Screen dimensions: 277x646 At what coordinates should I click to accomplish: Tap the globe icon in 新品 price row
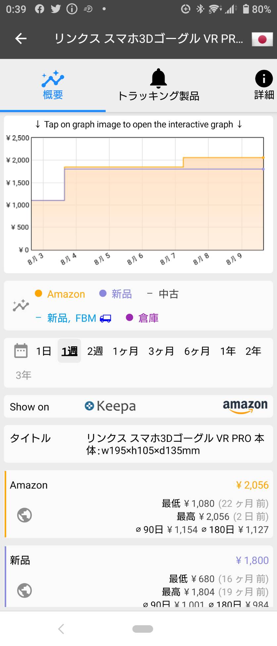pos(24,590)
